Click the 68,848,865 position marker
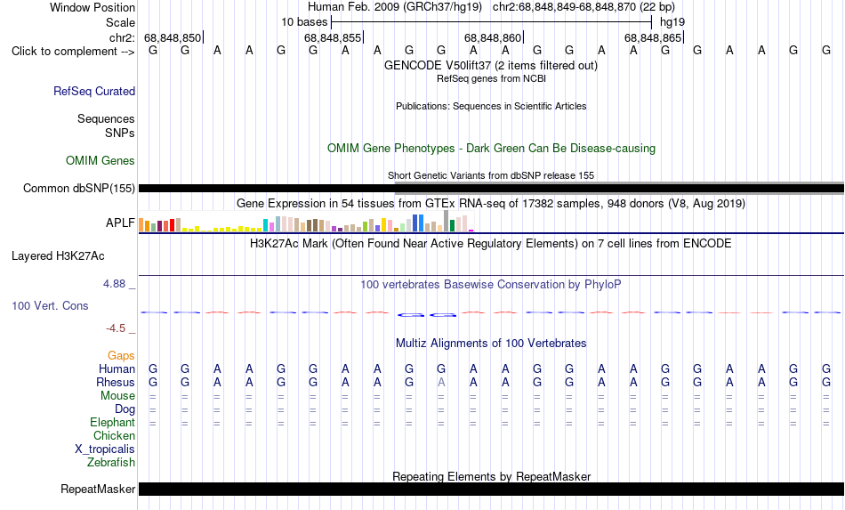This screenshot has width=845, height=510. point(654,37)
